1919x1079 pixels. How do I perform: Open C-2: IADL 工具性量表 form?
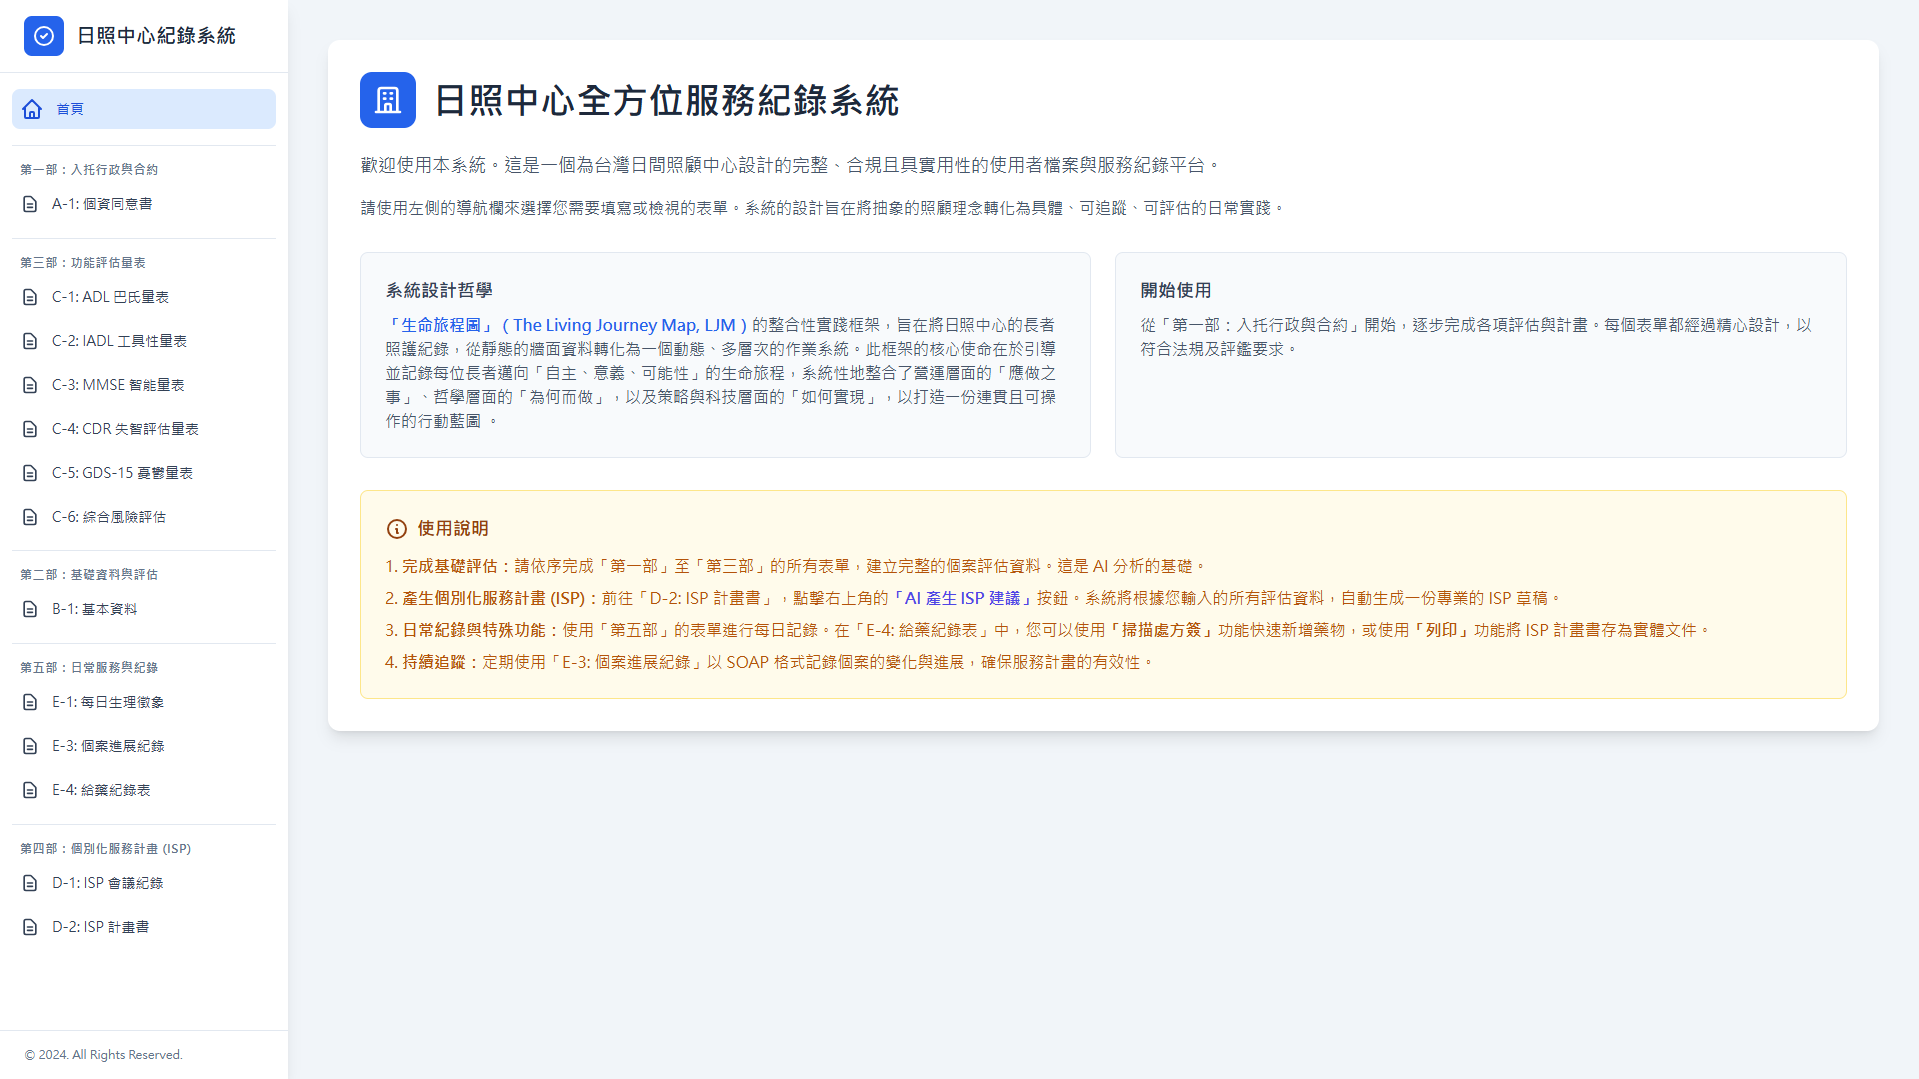pos(119,341)
